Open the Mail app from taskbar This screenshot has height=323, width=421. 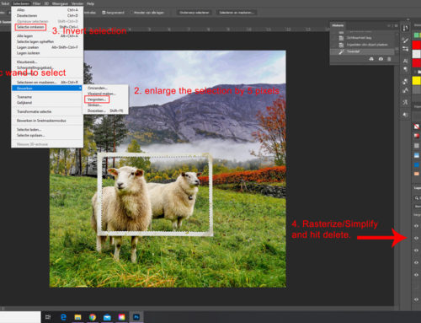click(107, 317)
